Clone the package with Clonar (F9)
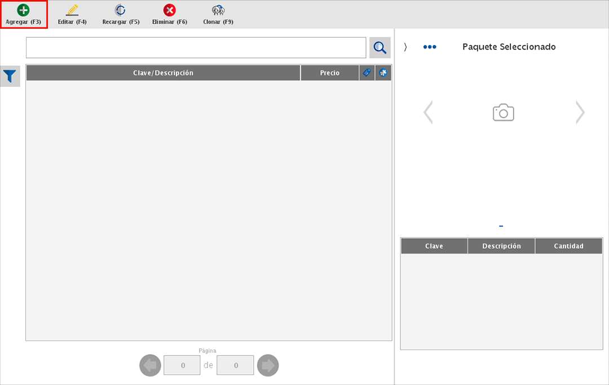 218,15
